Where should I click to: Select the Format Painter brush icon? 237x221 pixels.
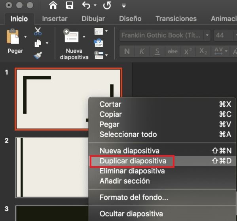point(38,55)
